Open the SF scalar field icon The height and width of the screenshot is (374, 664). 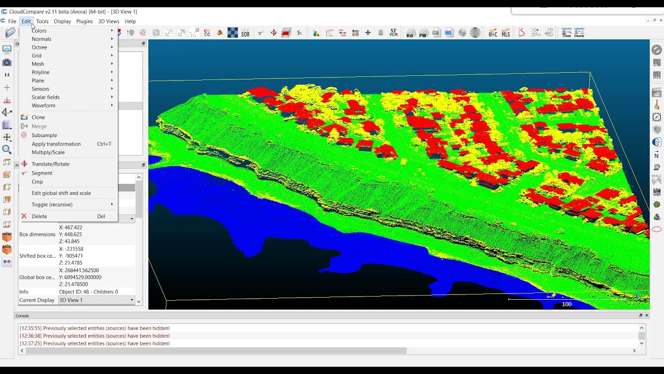pyautogui.click(x=394, y=33)
